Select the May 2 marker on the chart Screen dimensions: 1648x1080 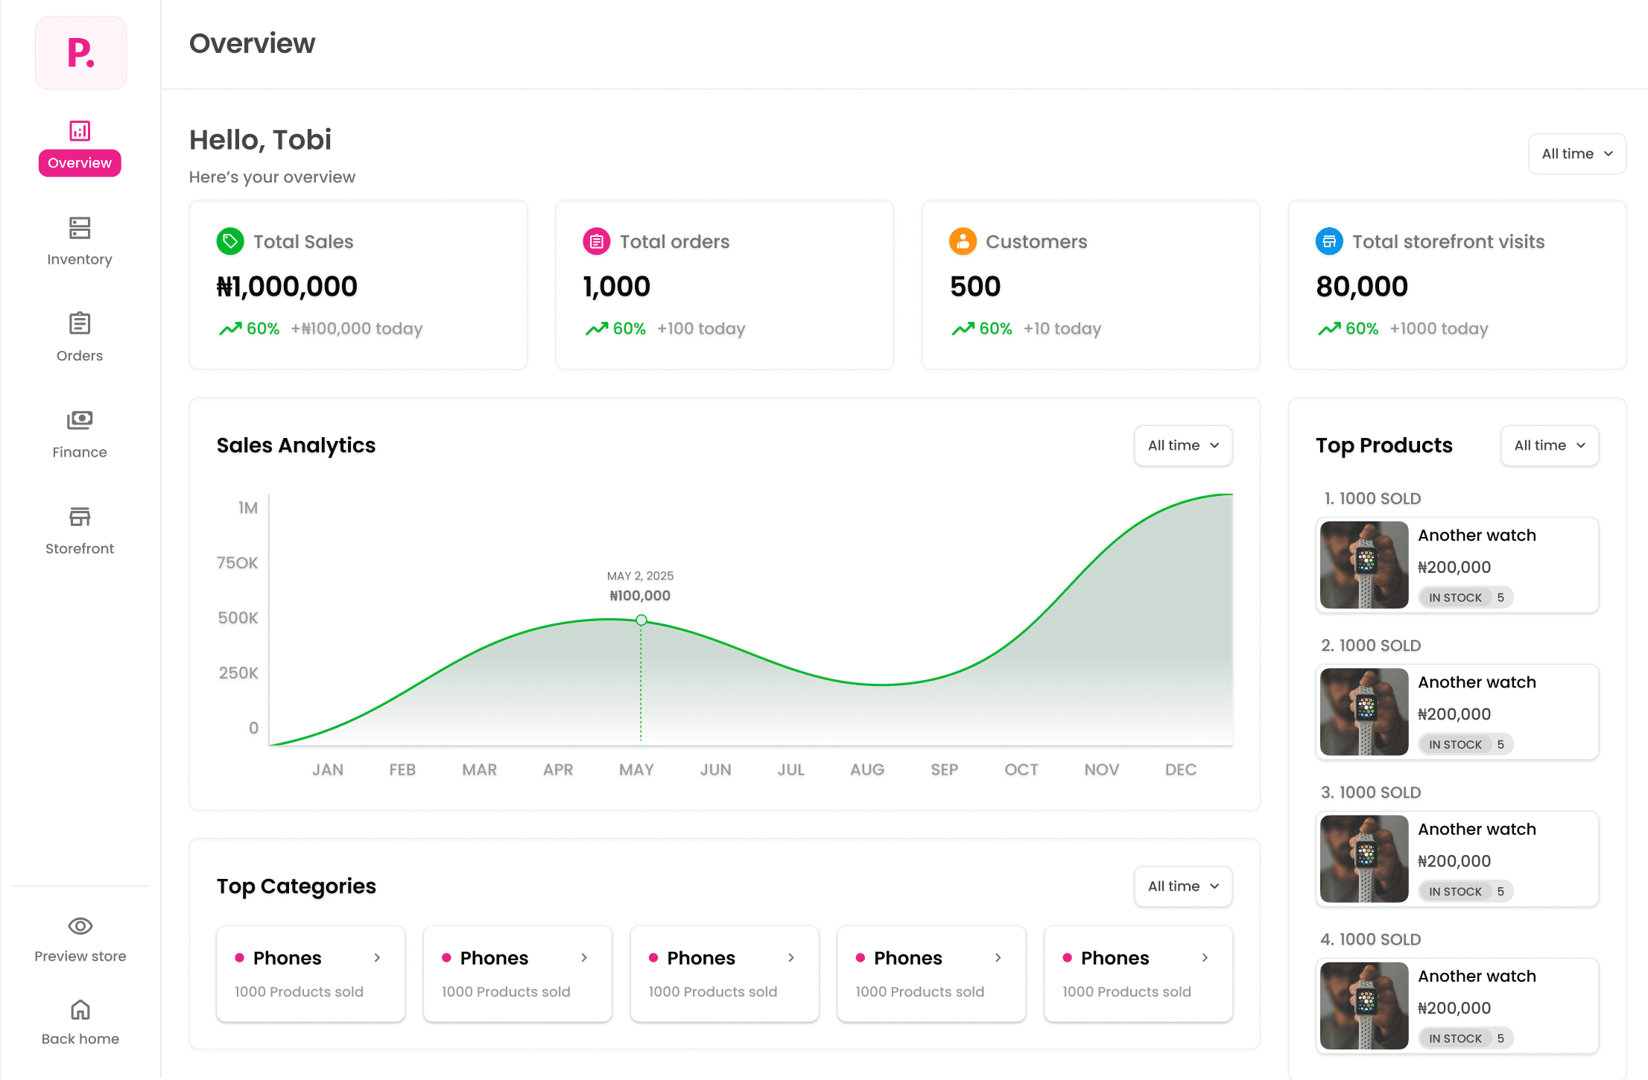tap(640, 620)
